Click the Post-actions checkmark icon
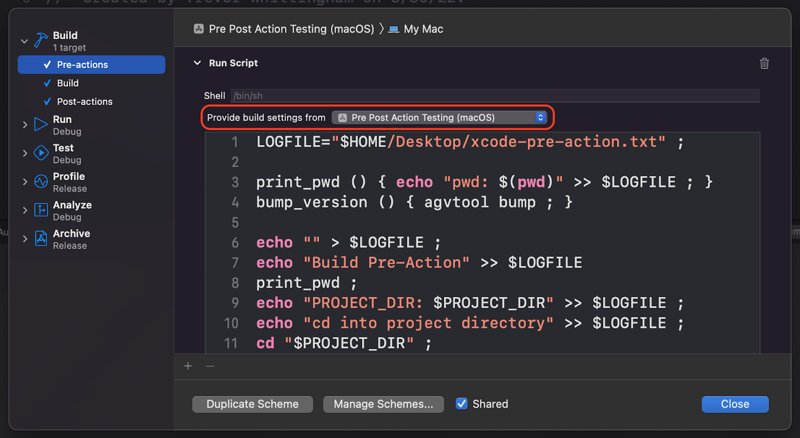 [47, 101]
